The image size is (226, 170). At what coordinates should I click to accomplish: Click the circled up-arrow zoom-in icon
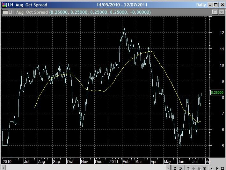(x=204, y=168)
